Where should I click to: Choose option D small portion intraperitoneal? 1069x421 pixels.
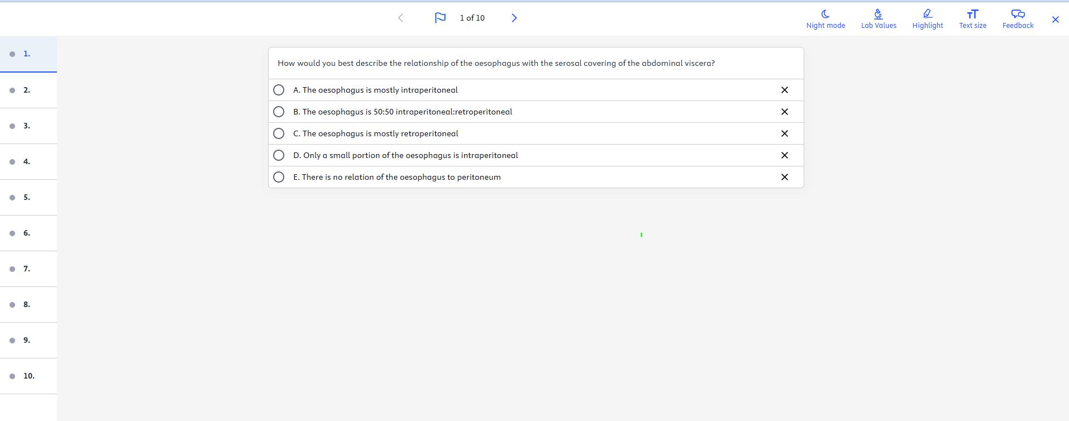(x=279, y=155)
